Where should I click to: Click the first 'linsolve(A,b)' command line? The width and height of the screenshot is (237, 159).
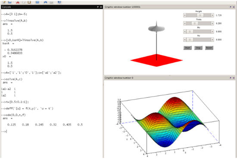pos(14,21)
